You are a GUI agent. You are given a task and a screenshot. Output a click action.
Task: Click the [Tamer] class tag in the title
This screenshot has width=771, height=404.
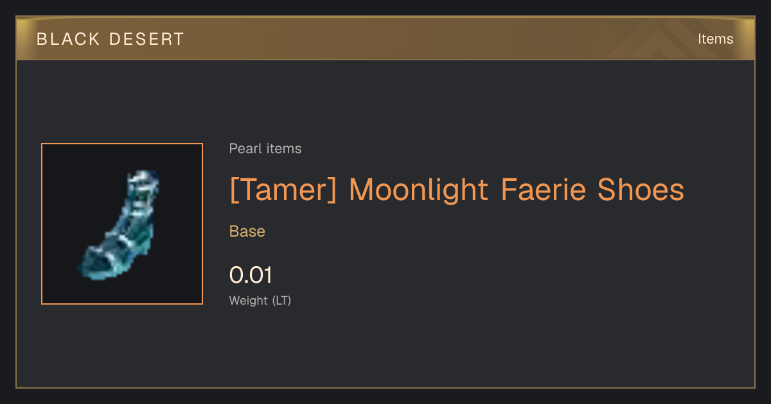pyautogui.click(x=283, y=190)
